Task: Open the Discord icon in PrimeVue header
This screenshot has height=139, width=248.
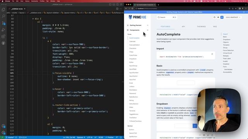Action: point(218,17)
